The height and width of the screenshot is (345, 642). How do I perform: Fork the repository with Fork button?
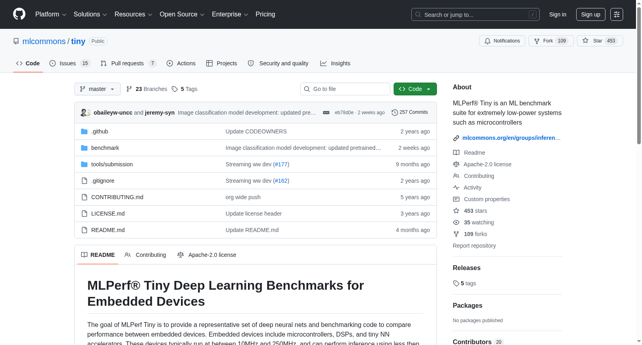(x=551, y=41)
